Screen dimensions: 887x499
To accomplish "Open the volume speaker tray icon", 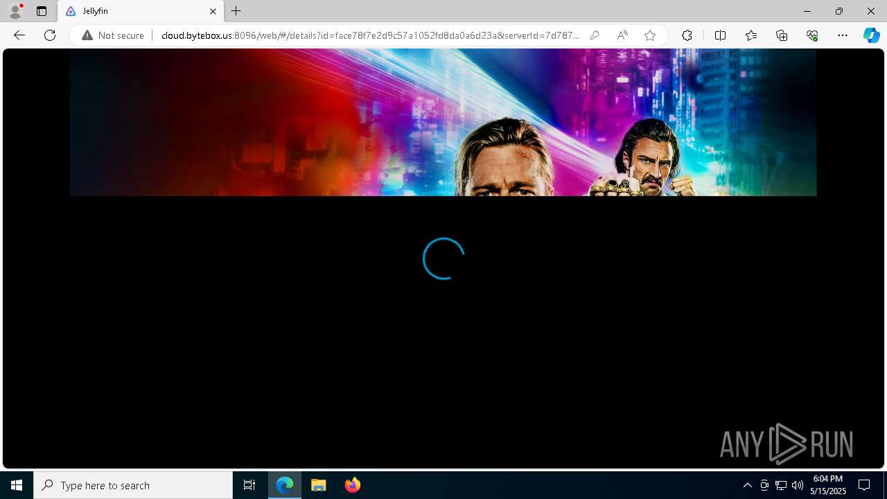I will point(798,485).
